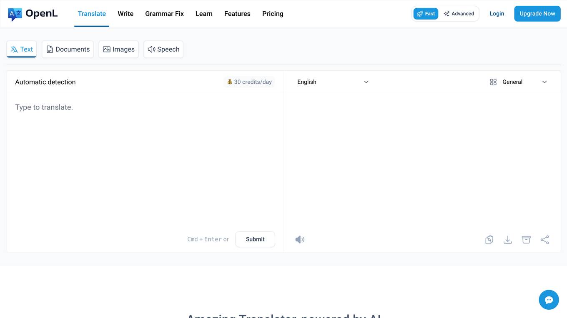Click the Upgrade Now button
This screenshot has width=567, height=318.
(x=537, y=14)
